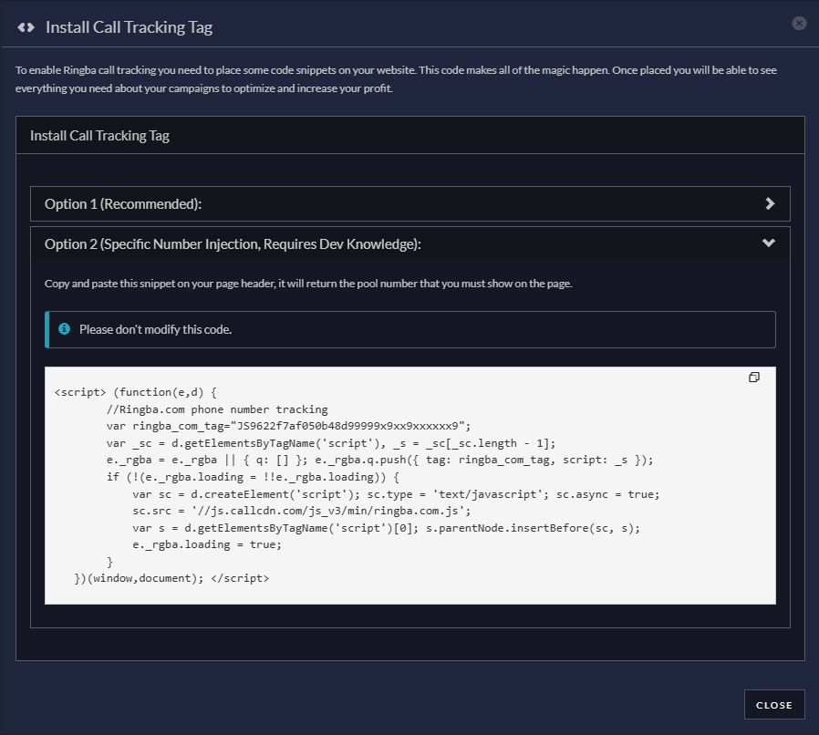Click the 'Install Call Tracking Tag' panel heading
Image resolution: width=819 pixels, height=735 pixels.
(99, 136)
